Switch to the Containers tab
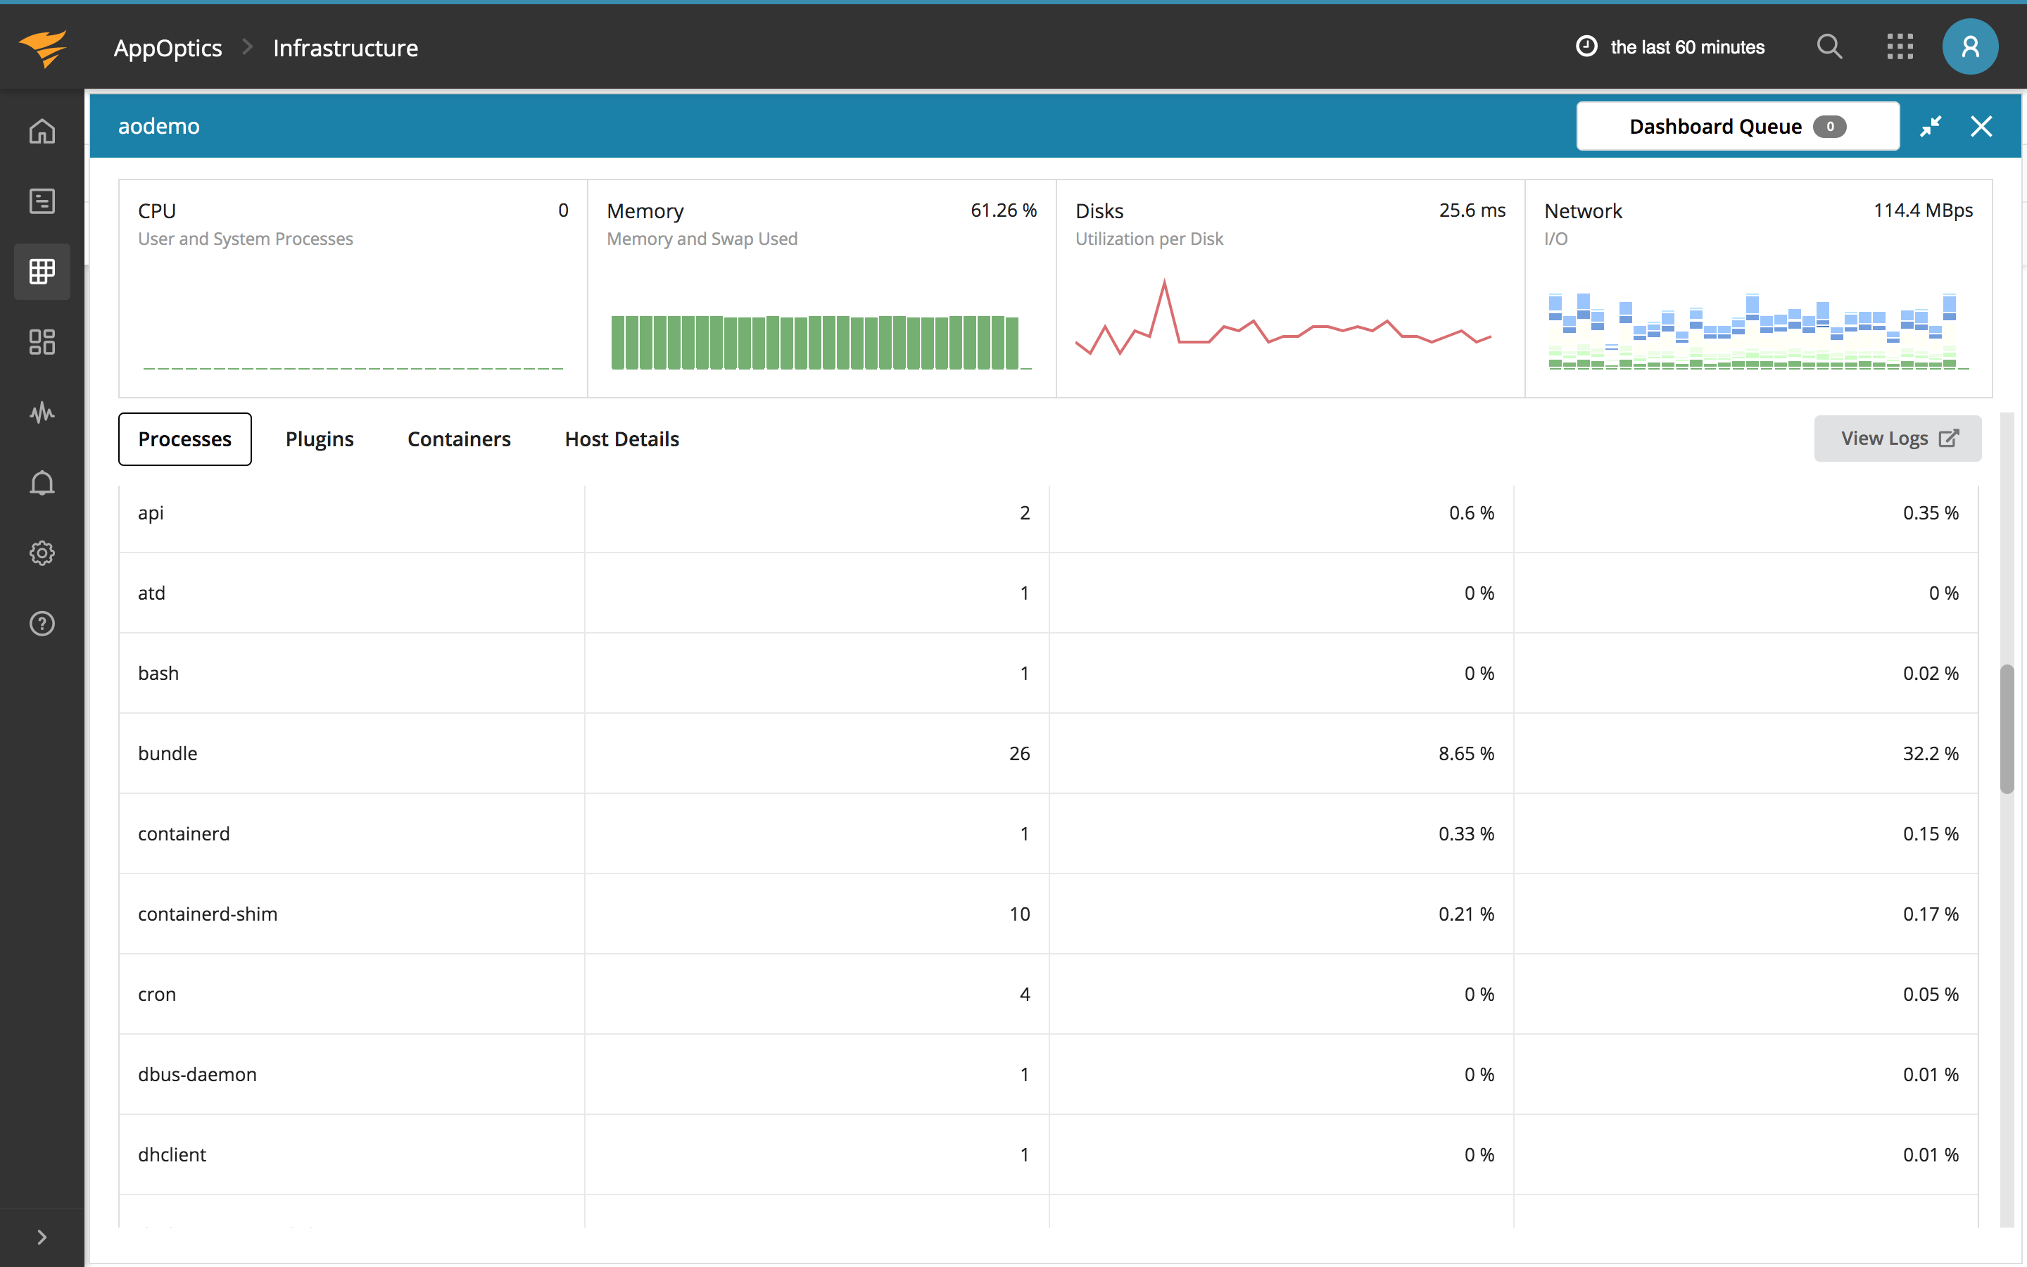Viewport: 2027px width, 1267px height. [459, 439]
